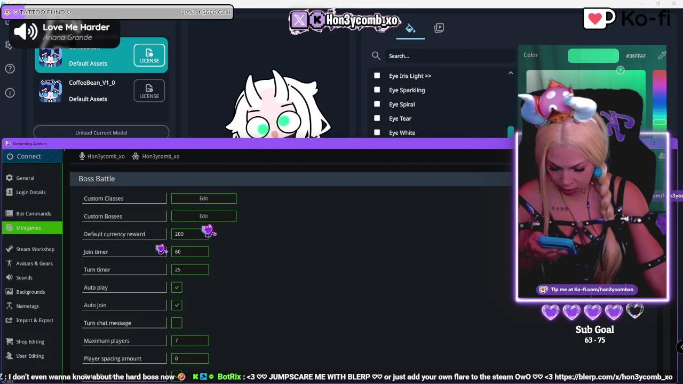The image size is (683, 384).
Task: Click the bot Hon3ycomb_xo account icon
Action: 136,156
